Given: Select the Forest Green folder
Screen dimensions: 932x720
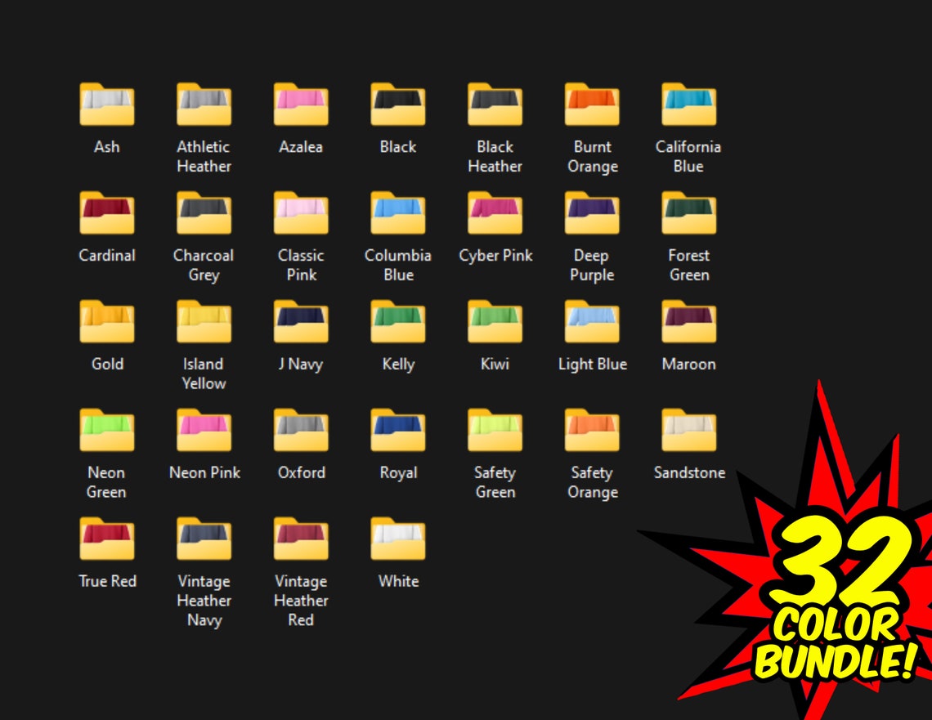Looking at the screenshot, I should 689,213.
